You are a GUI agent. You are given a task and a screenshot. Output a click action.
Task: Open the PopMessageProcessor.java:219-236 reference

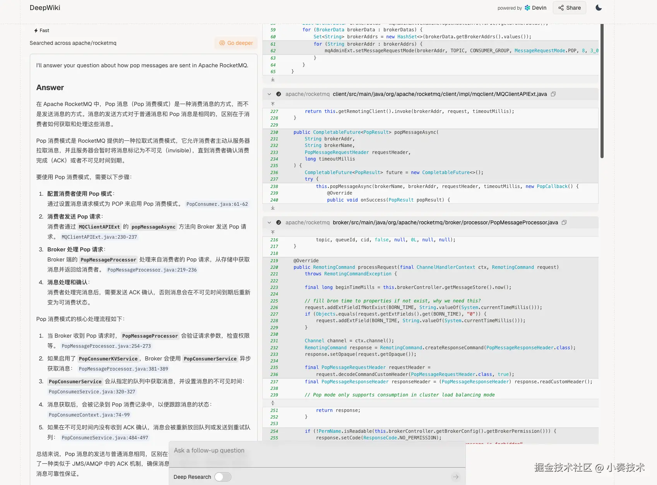point(152,270)
